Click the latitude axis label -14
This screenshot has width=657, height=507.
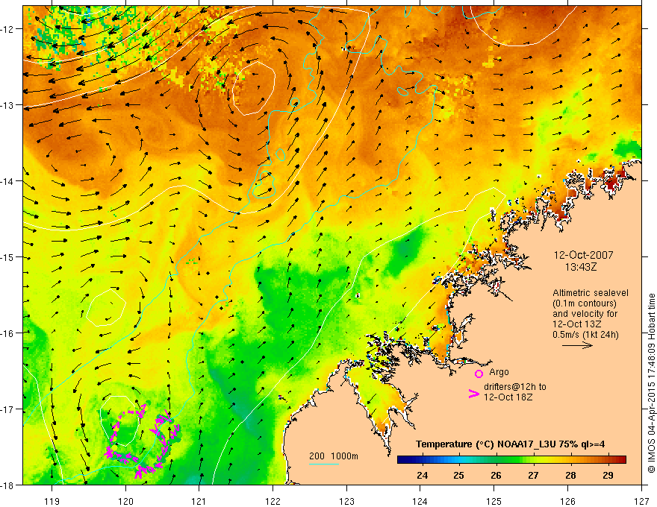(7, 181)
